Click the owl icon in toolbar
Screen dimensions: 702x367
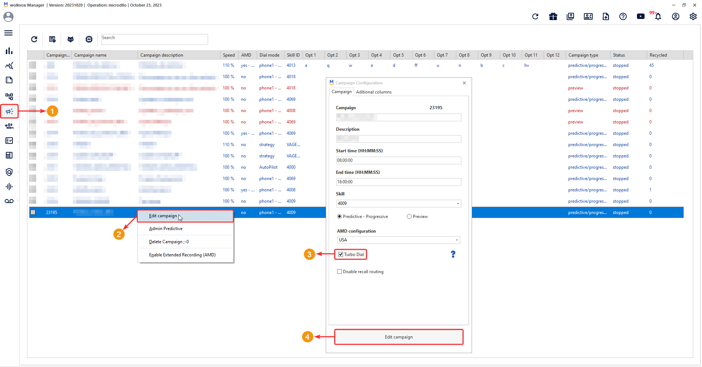click(71, 39)
